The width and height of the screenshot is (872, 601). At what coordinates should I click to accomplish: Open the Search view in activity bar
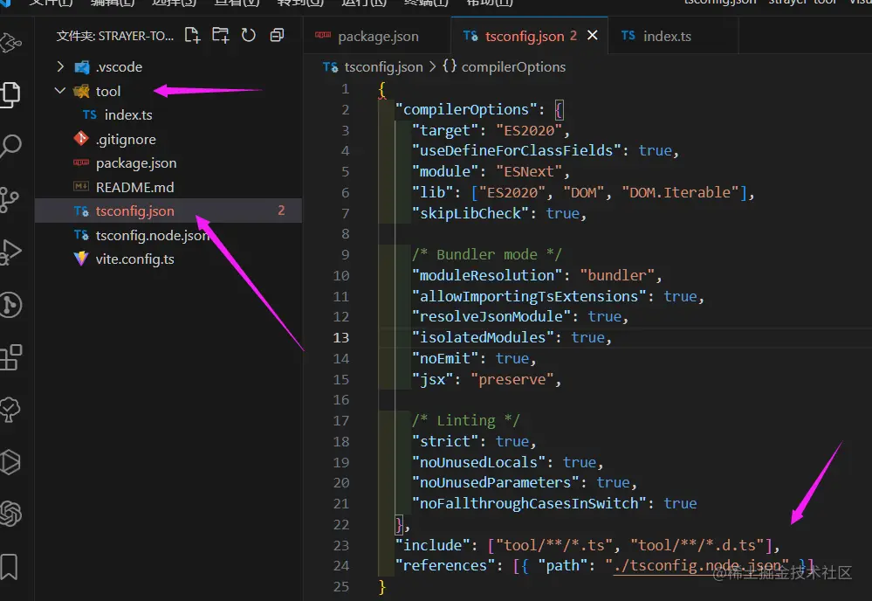[x=11, y=147]
